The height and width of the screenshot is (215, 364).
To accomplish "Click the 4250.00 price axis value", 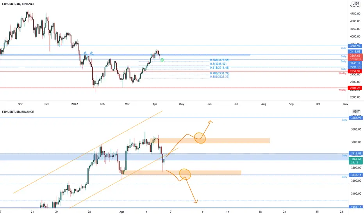I will (x=355, y=29).
